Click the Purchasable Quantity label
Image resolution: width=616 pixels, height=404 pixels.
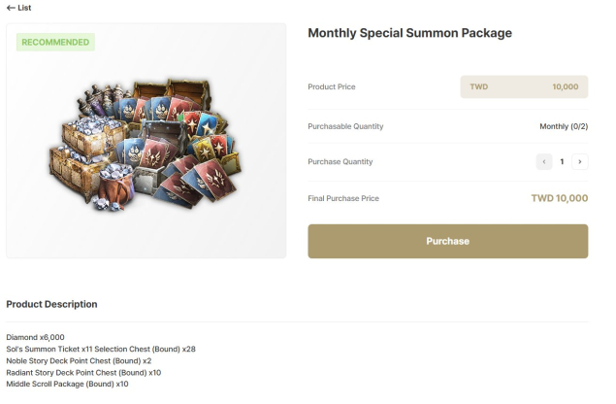click(345, 126)
